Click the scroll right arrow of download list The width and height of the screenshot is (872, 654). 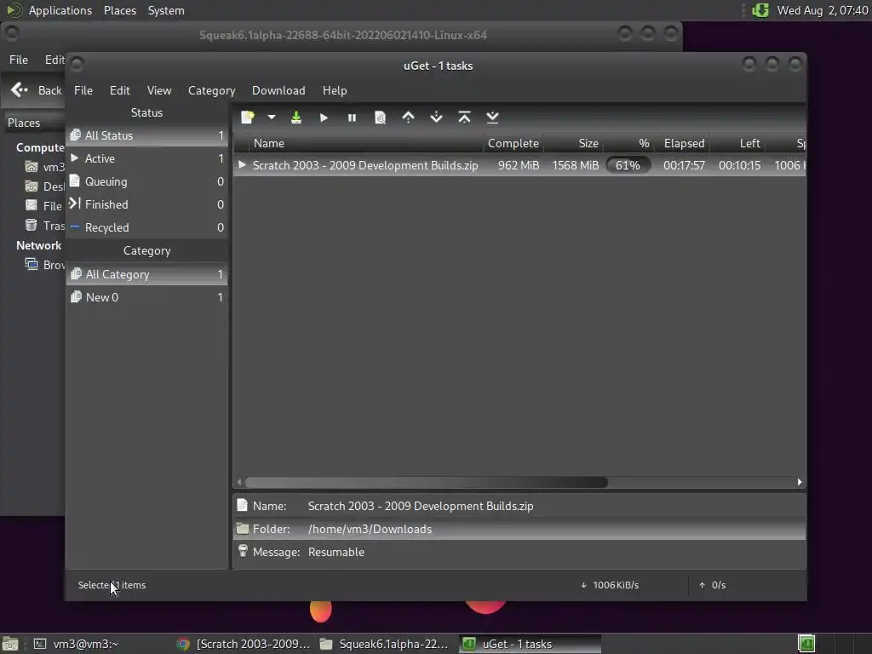(799, 482)
